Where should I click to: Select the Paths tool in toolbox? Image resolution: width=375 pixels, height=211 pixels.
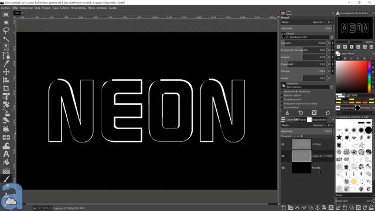click(6, 55)
